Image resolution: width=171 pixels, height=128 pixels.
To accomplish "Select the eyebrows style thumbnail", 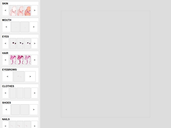I will point(19,76).
